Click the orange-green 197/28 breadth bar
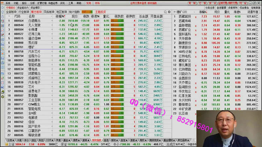 (x=87, y=12)
